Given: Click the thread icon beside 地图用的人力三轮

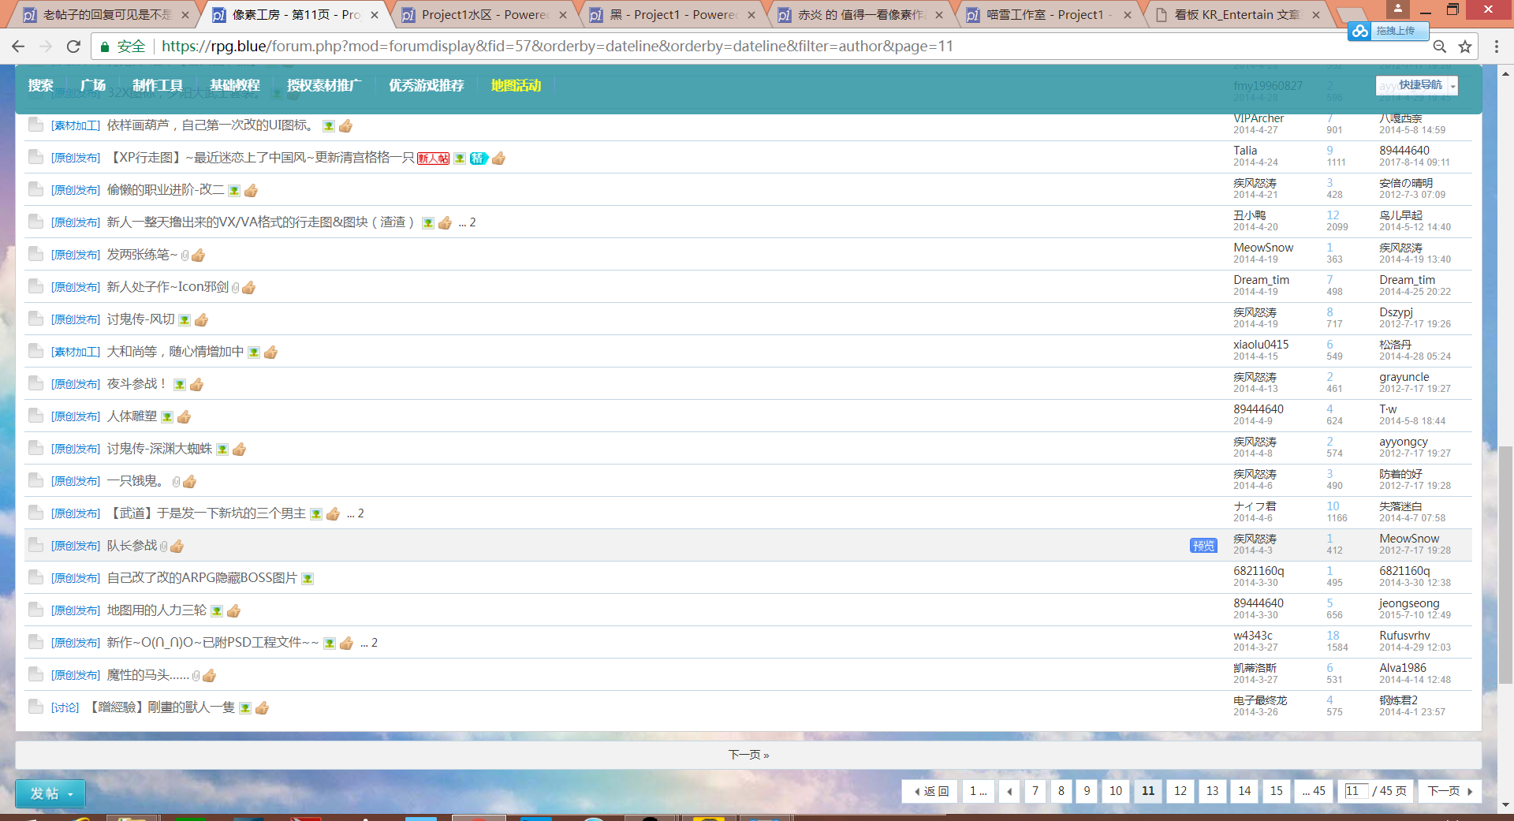Looking at the screenshot, I should (35, 610).
